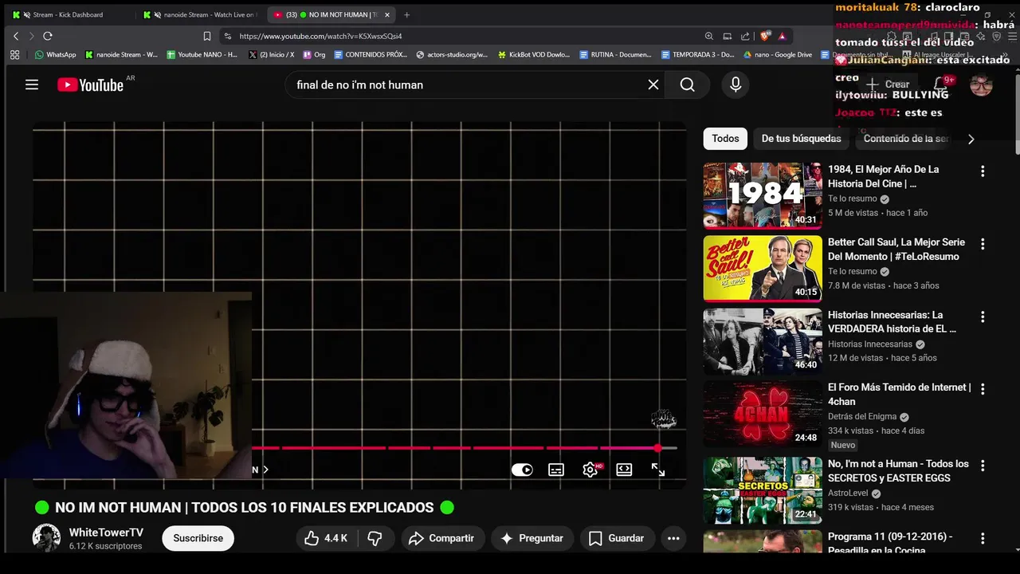Screen dimensions: 1020x574
Task: Select the De tus búsquedas chip
Action: 801,139
